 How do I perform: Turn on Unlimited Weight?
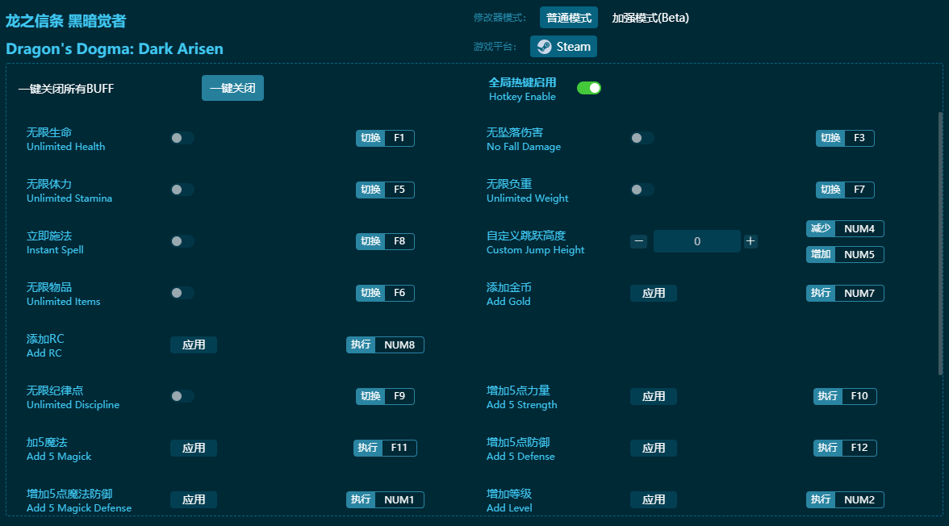click(642, 190)
